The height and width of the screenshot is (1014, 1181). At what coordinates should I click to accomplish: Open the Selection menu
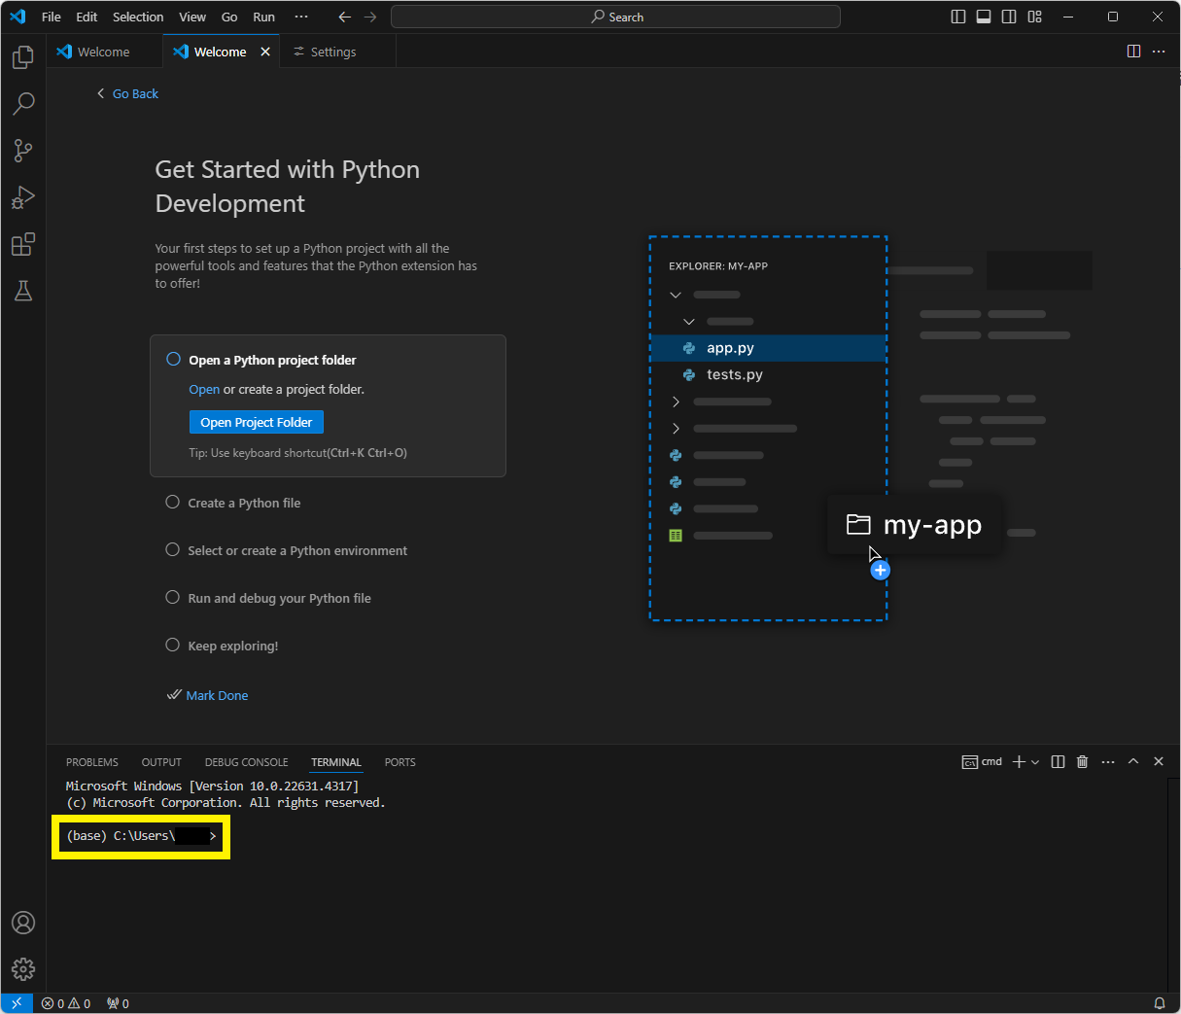pos(138,17)
